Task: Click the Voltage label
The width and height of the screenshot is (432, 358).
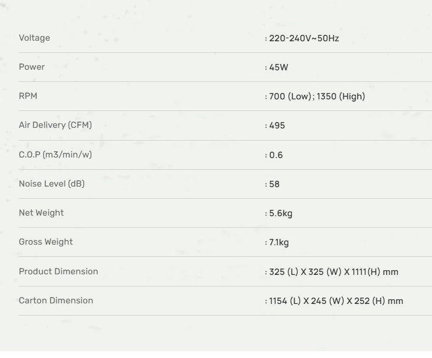Action: tap(34, 38)
